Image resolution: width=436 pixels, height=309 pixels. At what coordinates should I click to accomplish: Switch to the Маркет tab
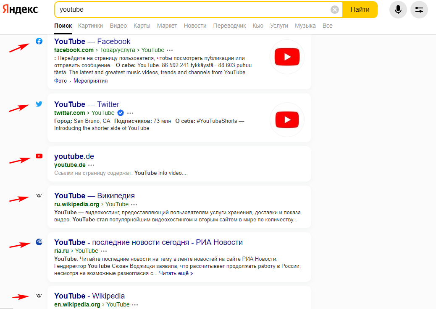167,26
